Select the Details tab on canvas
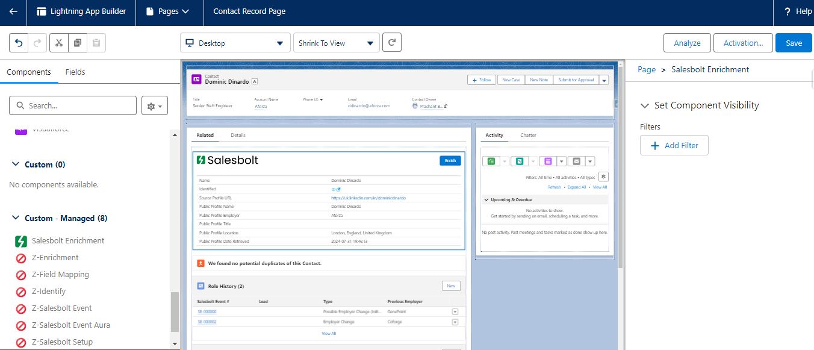Viewport: 814px width, 350px height. tap(238, 135)
